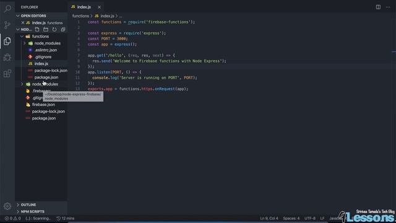Place cursor on the app.get('/hello') line
Viewport: 396px width, 223px height.
(131, 55)
